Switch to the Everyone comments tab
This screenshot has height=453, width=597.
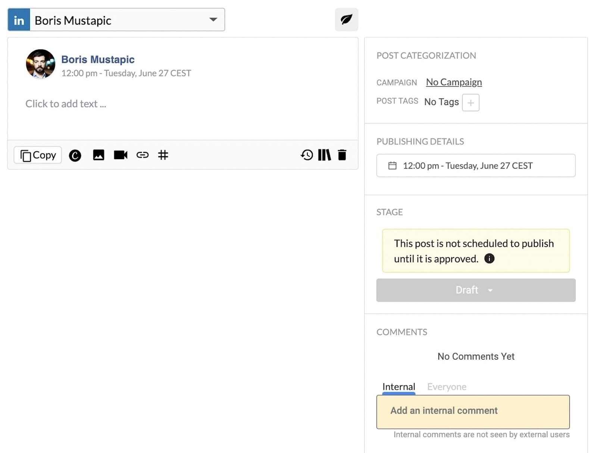[x=447, y=387]
